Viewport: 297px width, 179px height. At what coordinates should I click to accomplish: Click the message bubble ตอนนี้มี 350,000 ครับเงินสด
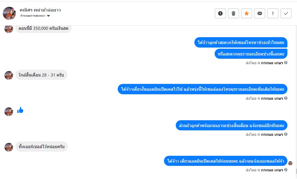[43, 28]
